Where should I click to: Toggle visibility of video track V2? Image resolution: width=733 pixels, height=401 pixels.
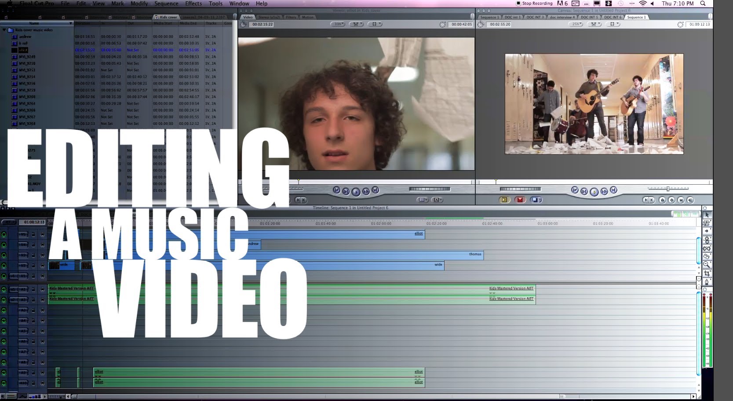(x=4, y=266)
